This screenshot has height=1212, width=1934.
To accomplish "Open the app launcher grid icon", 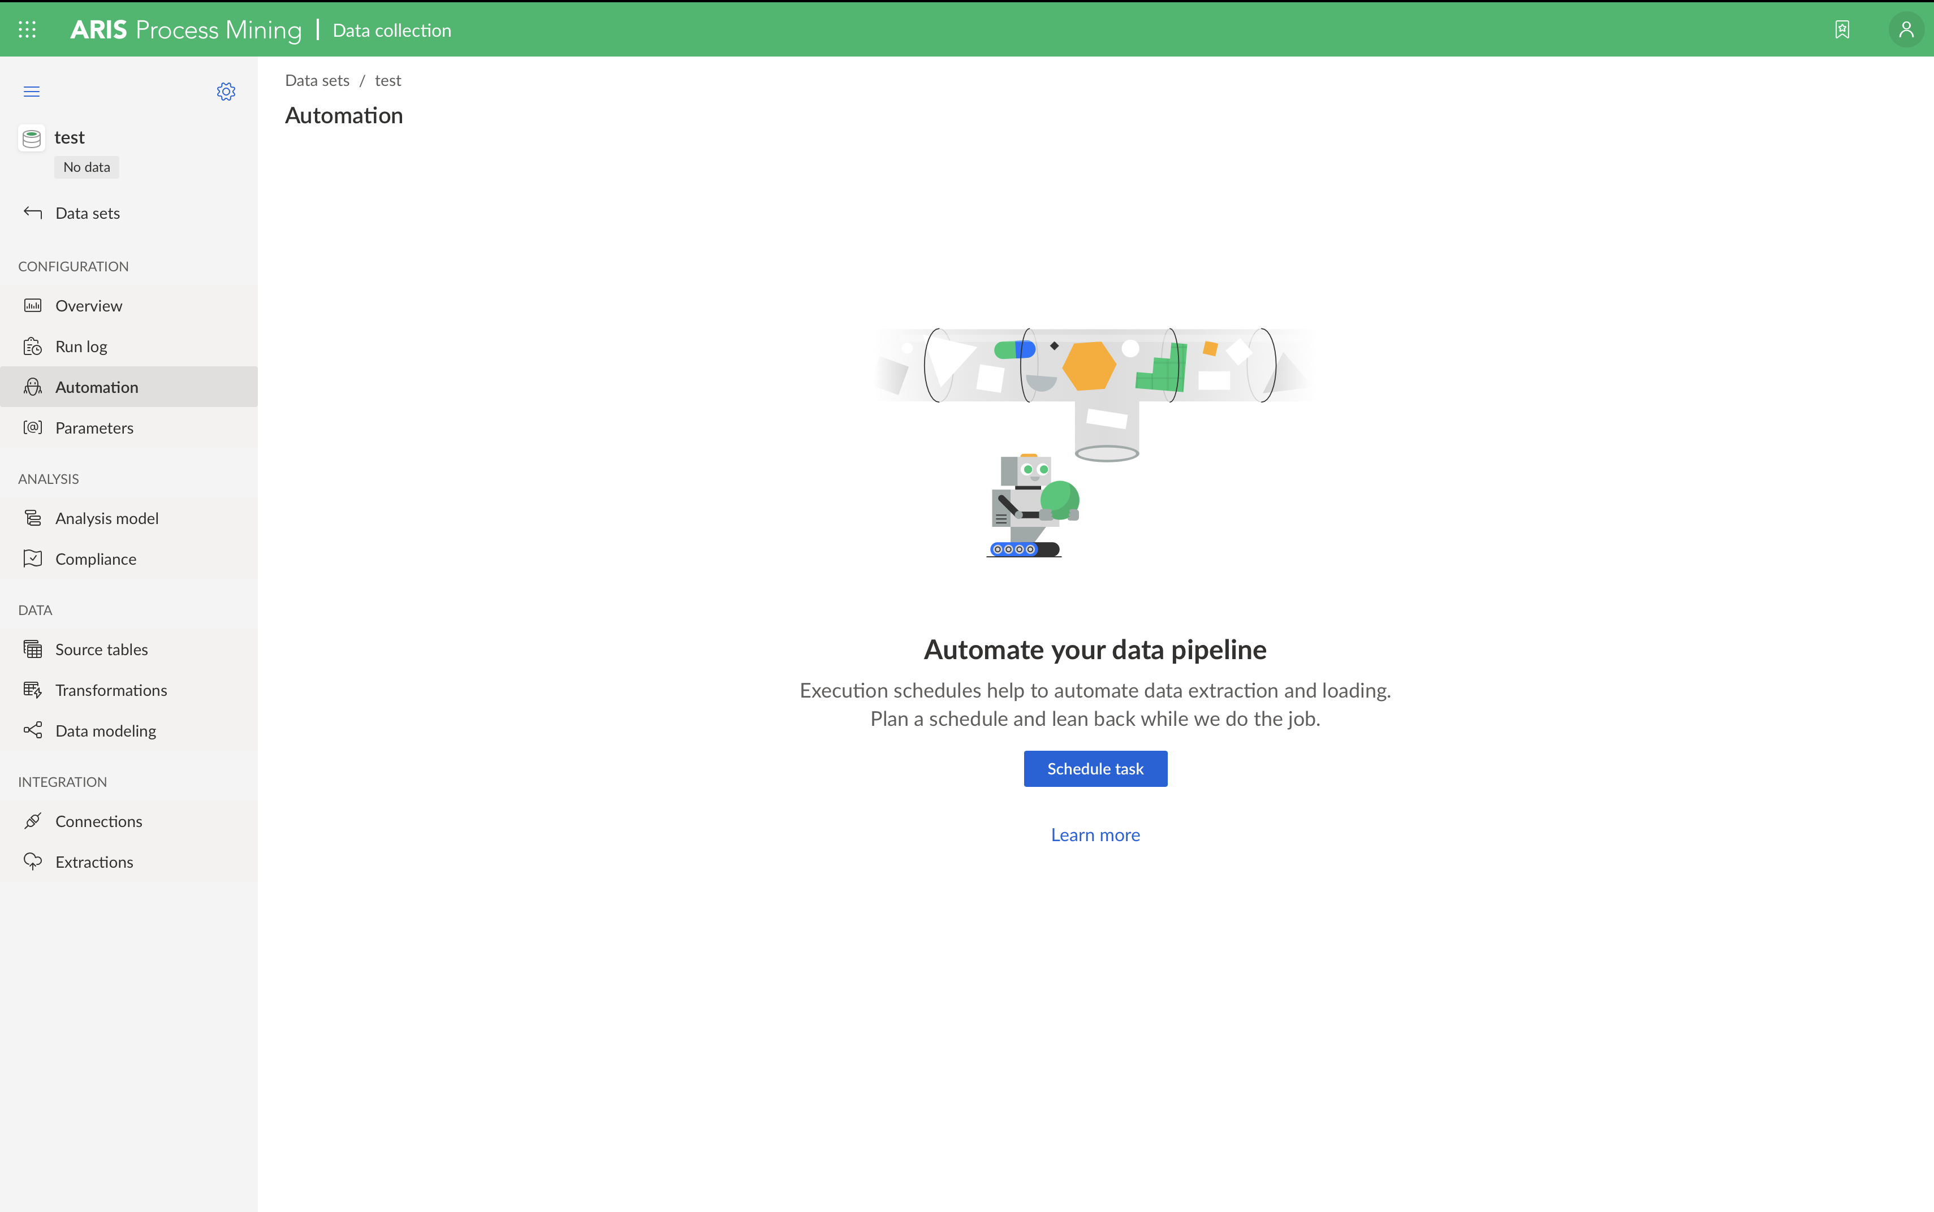I will pyautogui.click(x=27, y=29).
